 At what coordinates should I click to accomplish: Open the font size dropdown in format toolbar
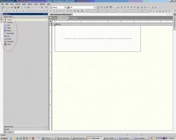[148, 11]
